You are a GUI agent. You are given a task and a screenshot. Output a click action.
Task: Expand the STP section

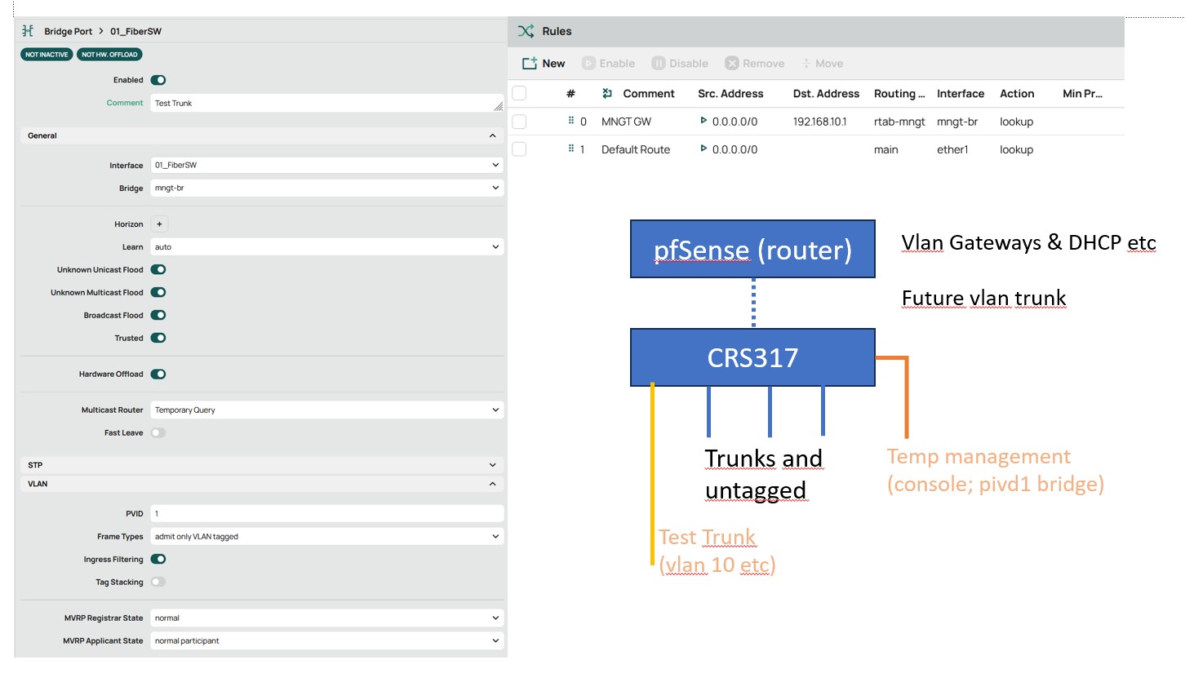pyautogui.click(x=263, y=464)
